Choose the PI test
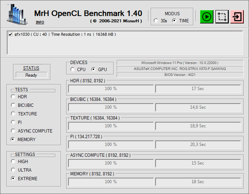The height and width of the screenshot is (194, 249). click(x=13, y=122)
